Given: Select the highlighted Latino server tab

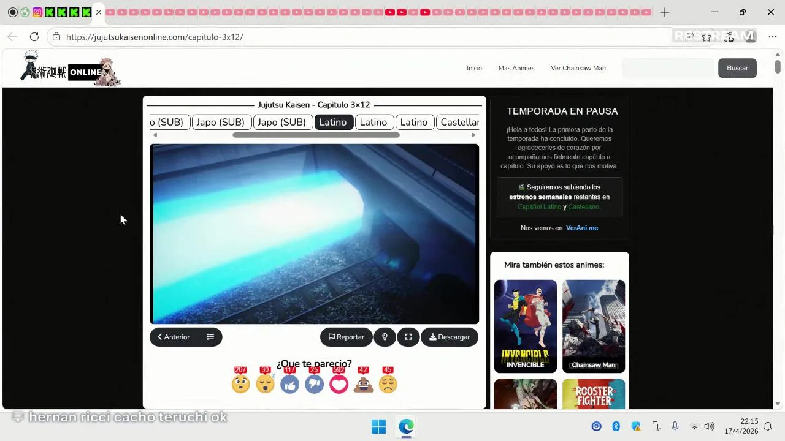Looking at the screenshot, I should (x=333, y=122).
